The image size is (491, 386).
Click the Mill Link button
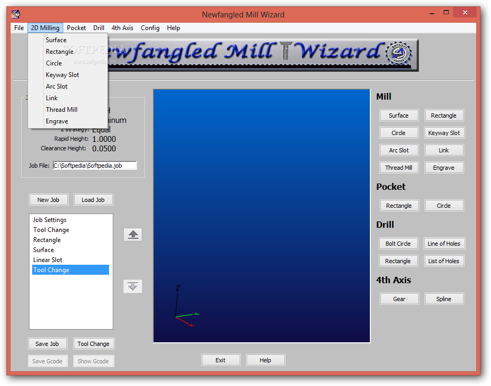pos(444,150)
